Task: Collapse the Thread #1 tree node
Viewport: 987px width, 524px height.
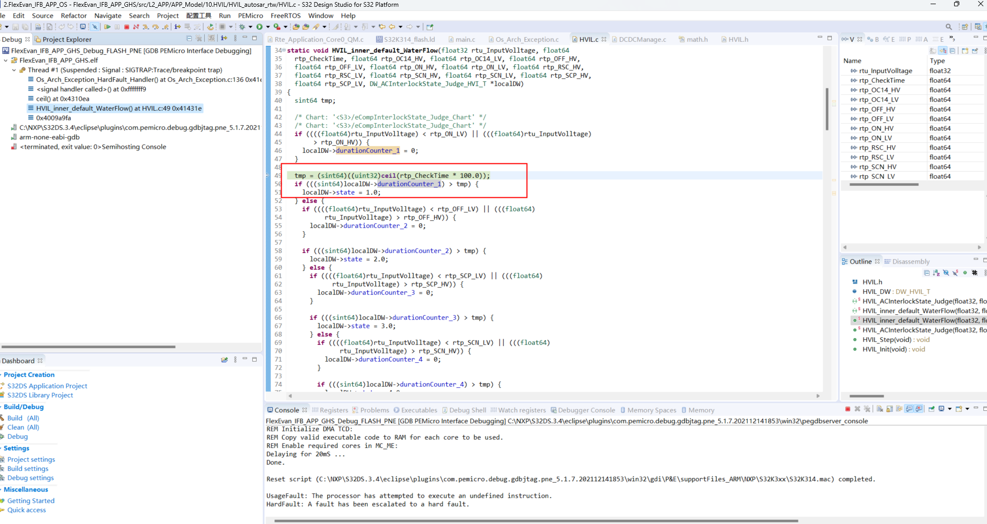Action: point(14,70)
